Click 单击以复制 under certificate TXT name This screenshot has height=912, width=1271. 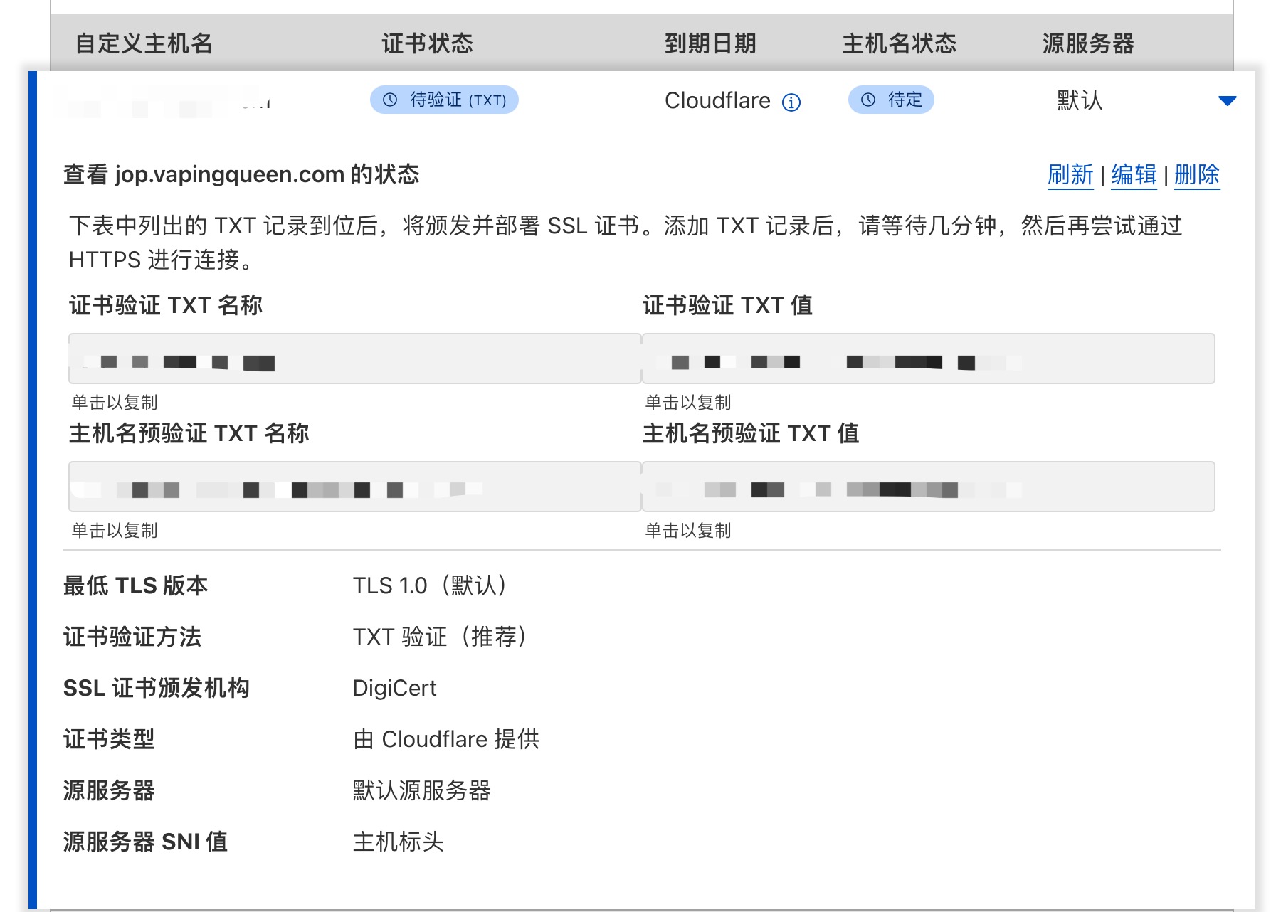[x=114, y=402]
